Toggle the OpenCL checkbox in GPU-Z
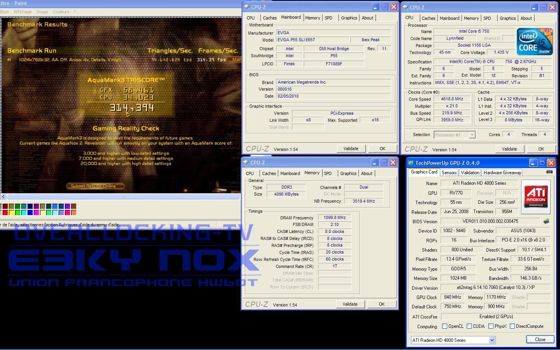 [x=445, y=326]
